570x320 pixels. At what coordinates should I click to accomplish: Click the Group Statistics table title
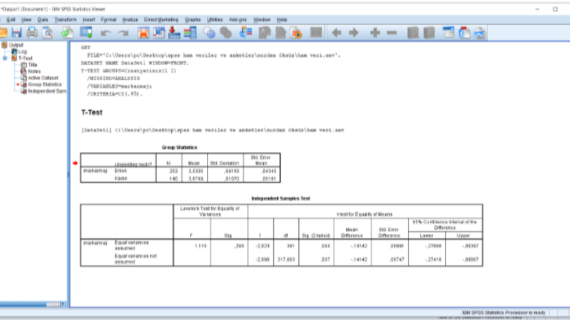tap(179, 147)
